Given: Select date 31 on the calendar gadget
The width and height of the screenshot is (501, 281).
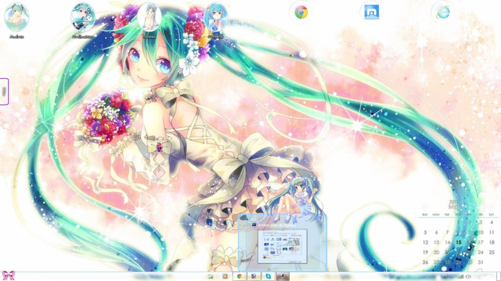Looking at the screenshot, I should (x=480, y=262).
